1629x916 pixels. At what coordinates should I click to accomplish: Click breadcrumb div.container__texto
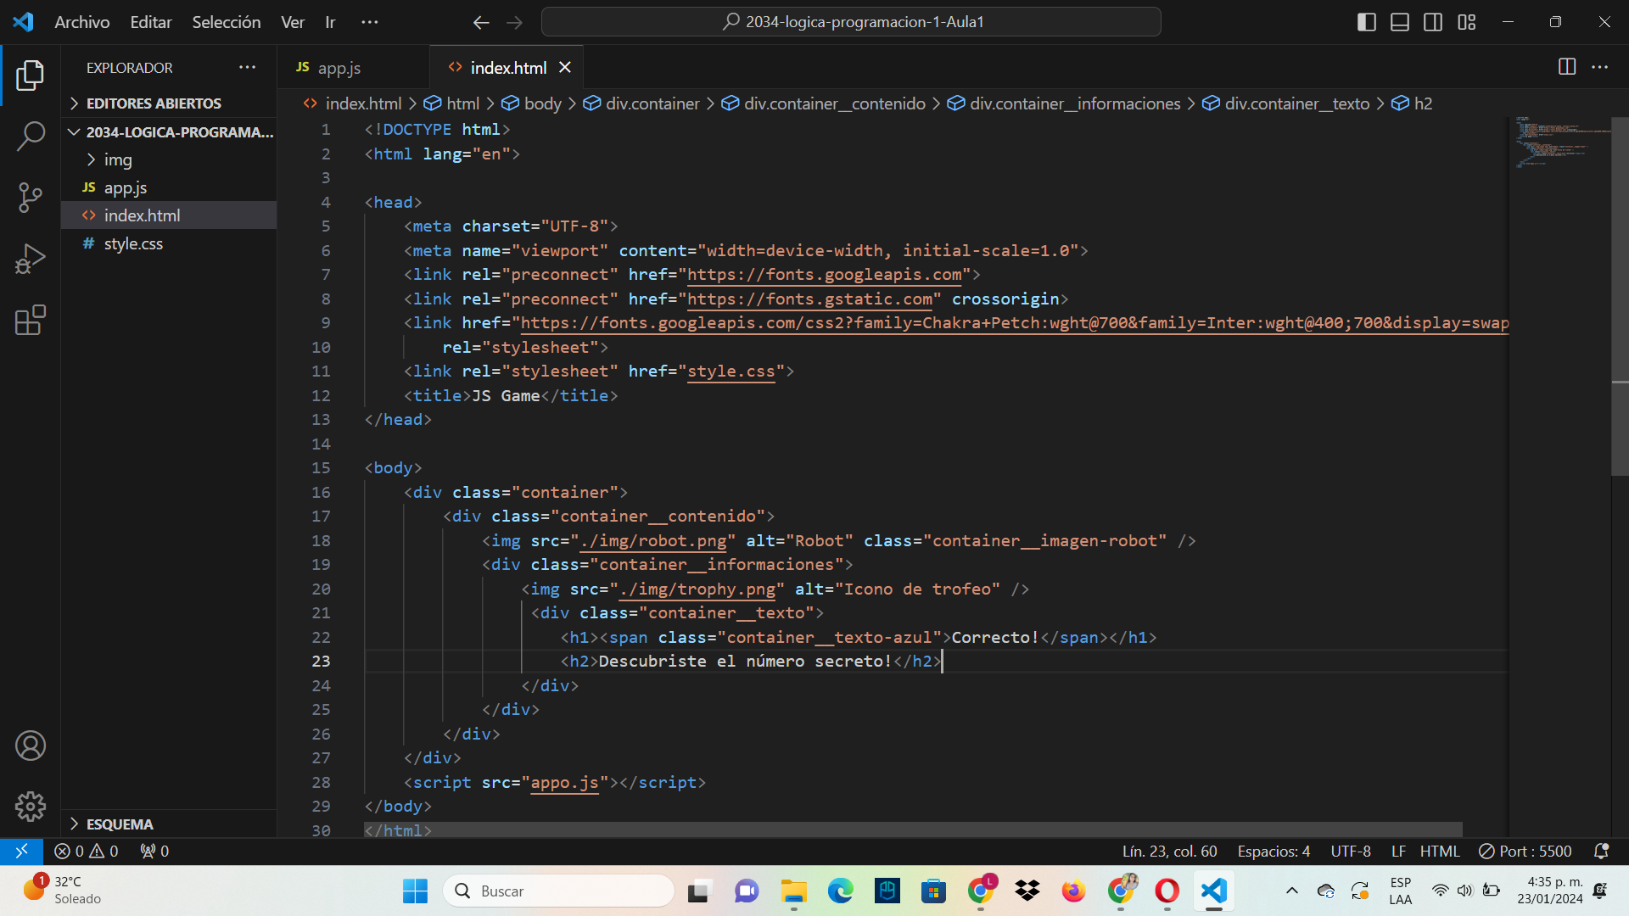point(1285,103)
